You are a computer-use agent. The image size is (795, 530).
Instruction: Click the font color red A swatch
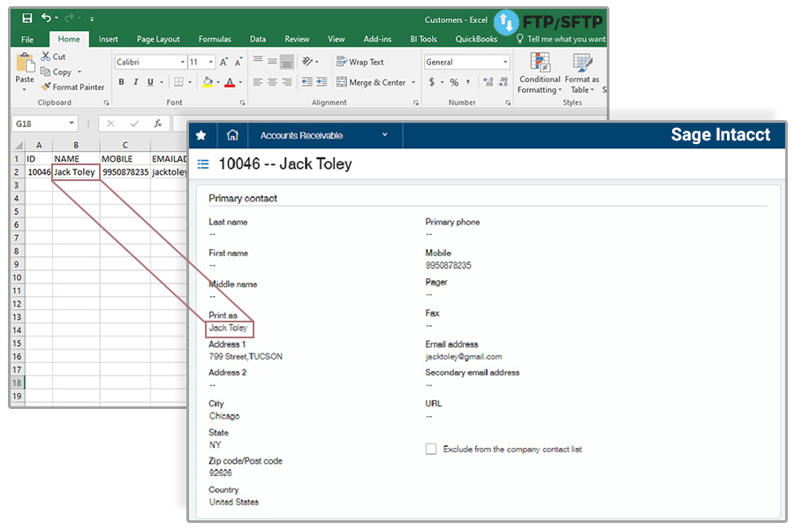[x=229, y=82]
